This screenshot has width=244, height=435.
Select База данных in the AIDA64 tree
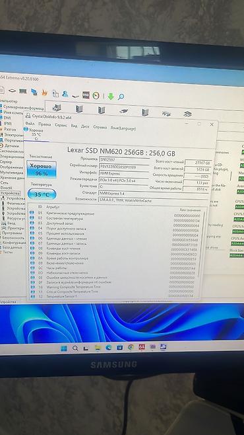point(12,247)
